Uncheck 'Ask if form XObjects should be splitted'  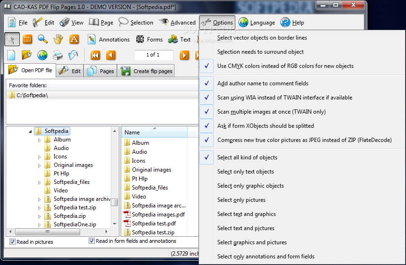[302, 126]
